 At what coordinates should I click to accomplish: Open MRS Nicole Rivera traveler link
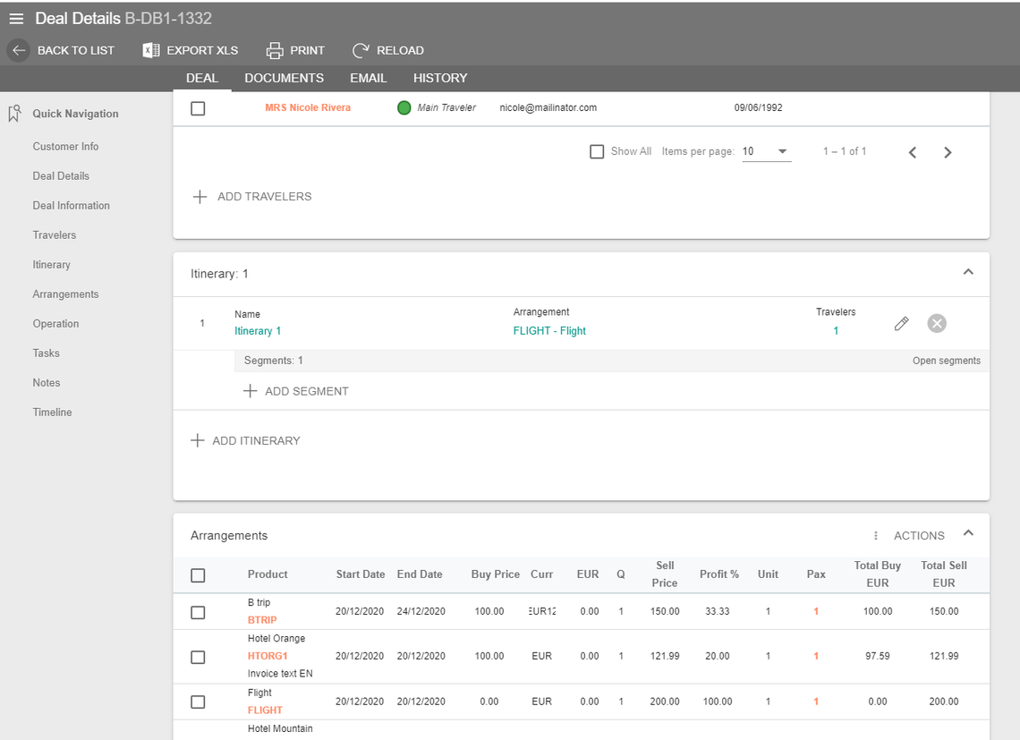point(308,108)
